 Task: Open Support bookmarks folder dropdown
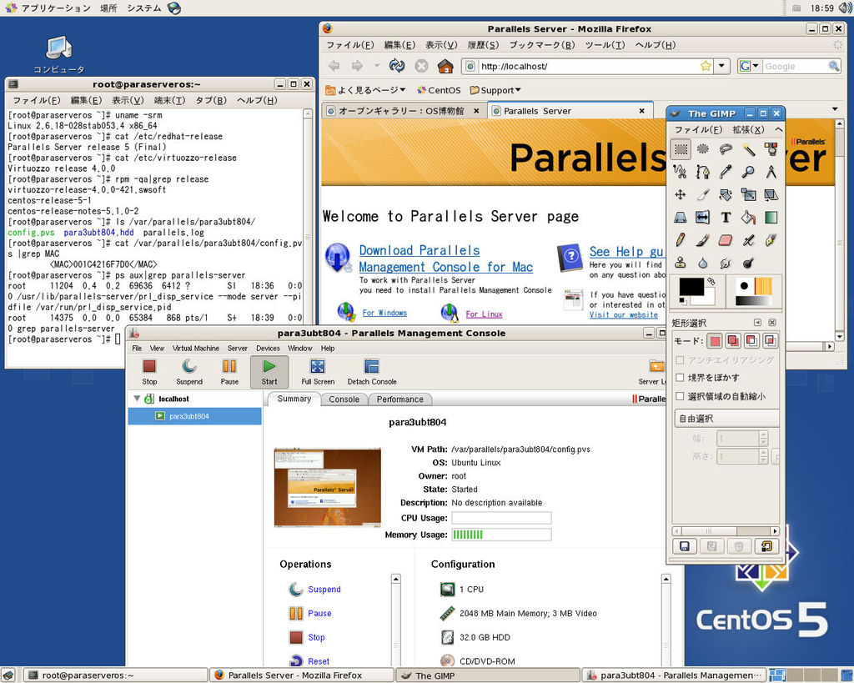click(495, 90)
